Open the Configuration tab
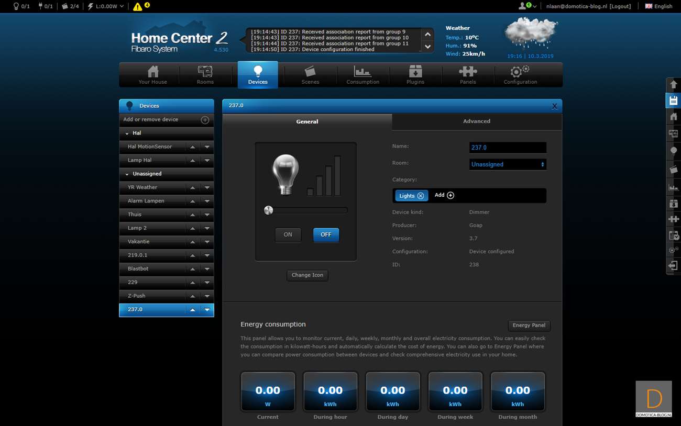Image resolution: width=681 pixels, height=426 pixels. point(520,75)
